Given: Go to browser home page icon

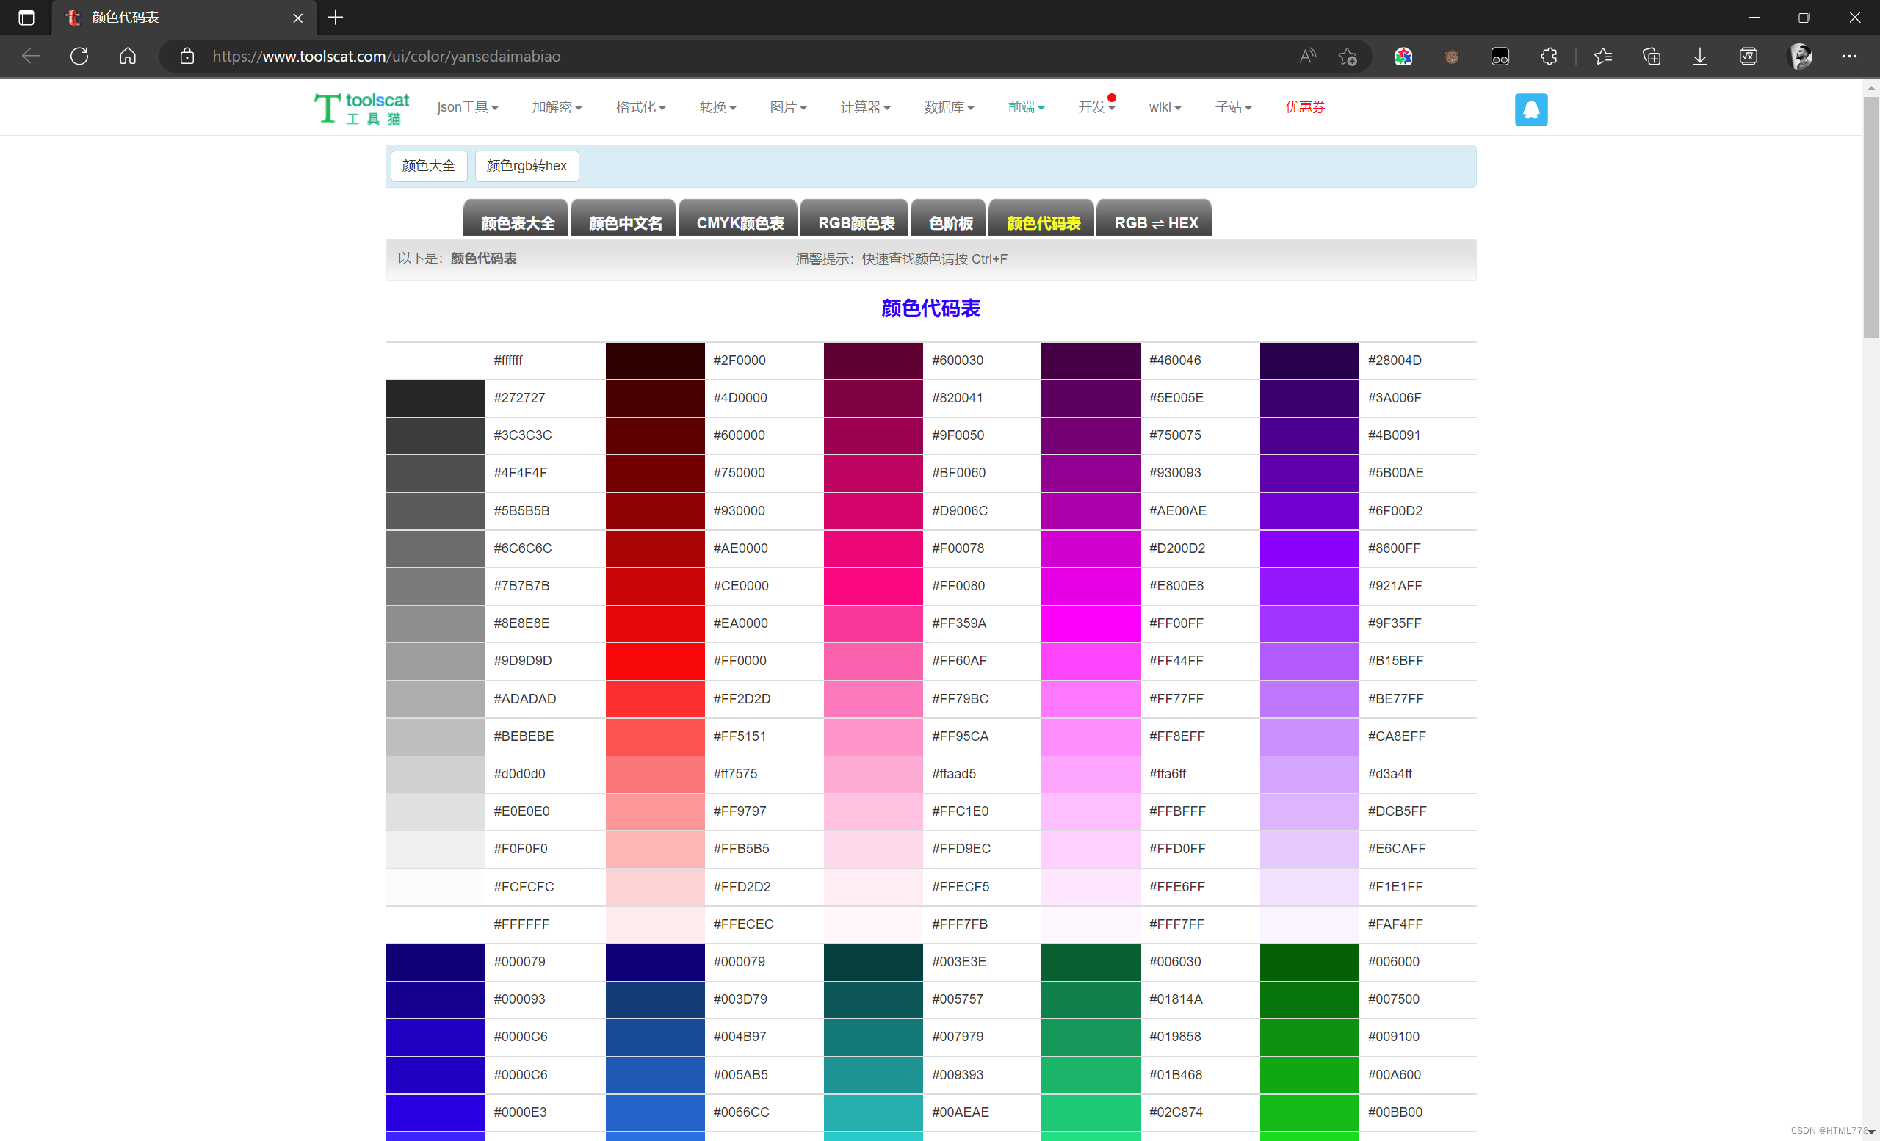Looking at the screenshot, I should pos(129,57).
